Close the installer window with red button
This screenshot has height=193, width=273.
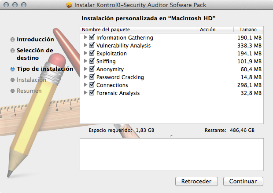[x=6, y=5]
